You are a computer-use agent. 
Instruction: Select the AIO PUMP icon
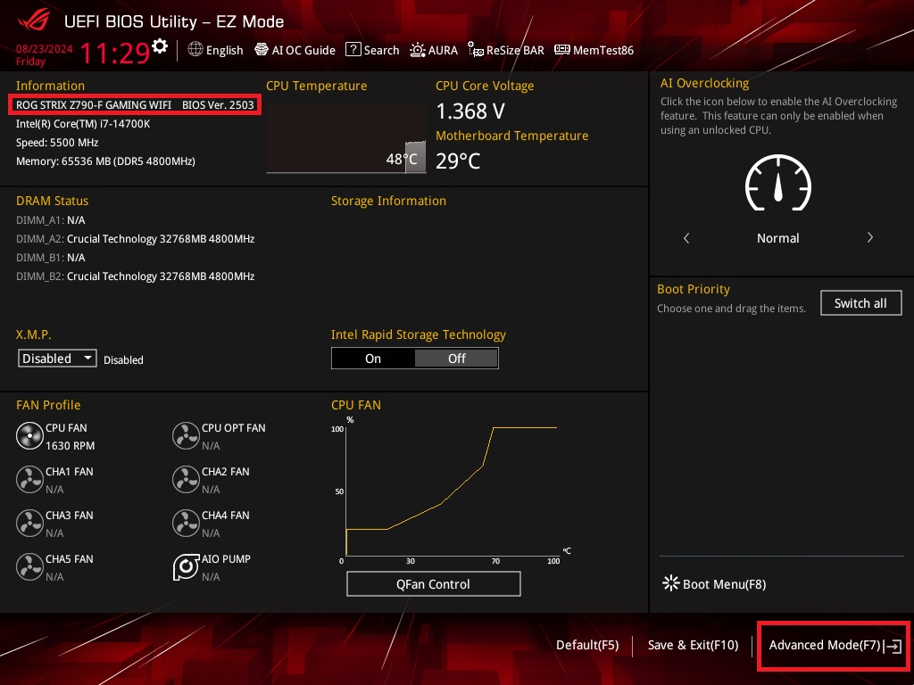[186, 566]
